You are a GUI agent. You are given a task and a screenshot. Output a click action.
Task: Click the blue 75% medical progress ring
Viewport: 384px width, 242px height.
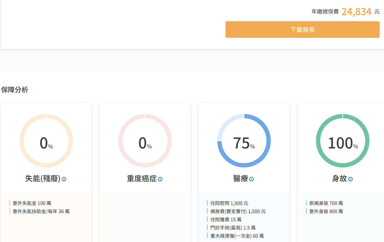244,141
